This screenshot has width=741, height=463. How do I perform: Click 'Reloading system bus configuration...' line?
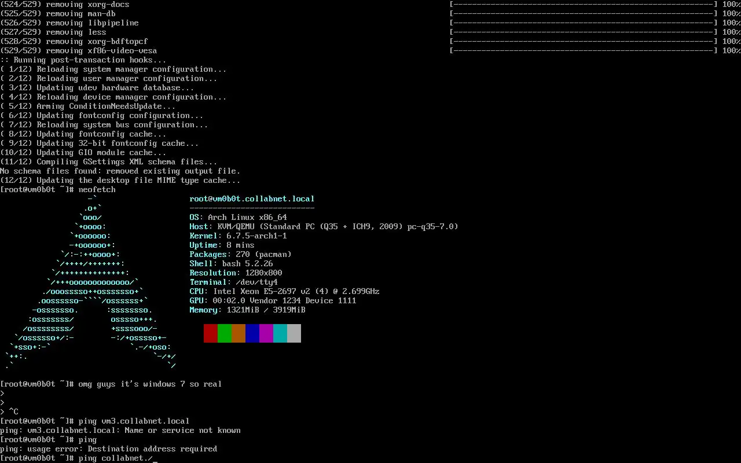coord(104,125)
